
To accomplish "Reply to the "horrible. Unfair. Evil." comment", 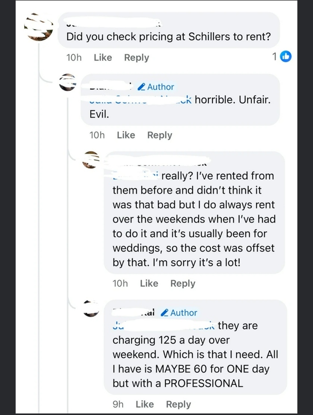I will (x=160, y=135).
